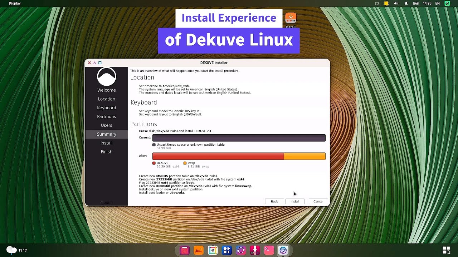This screenshot has width=458, height=257.
Task: Open the 14:25 clock
Action: (427, 3)
